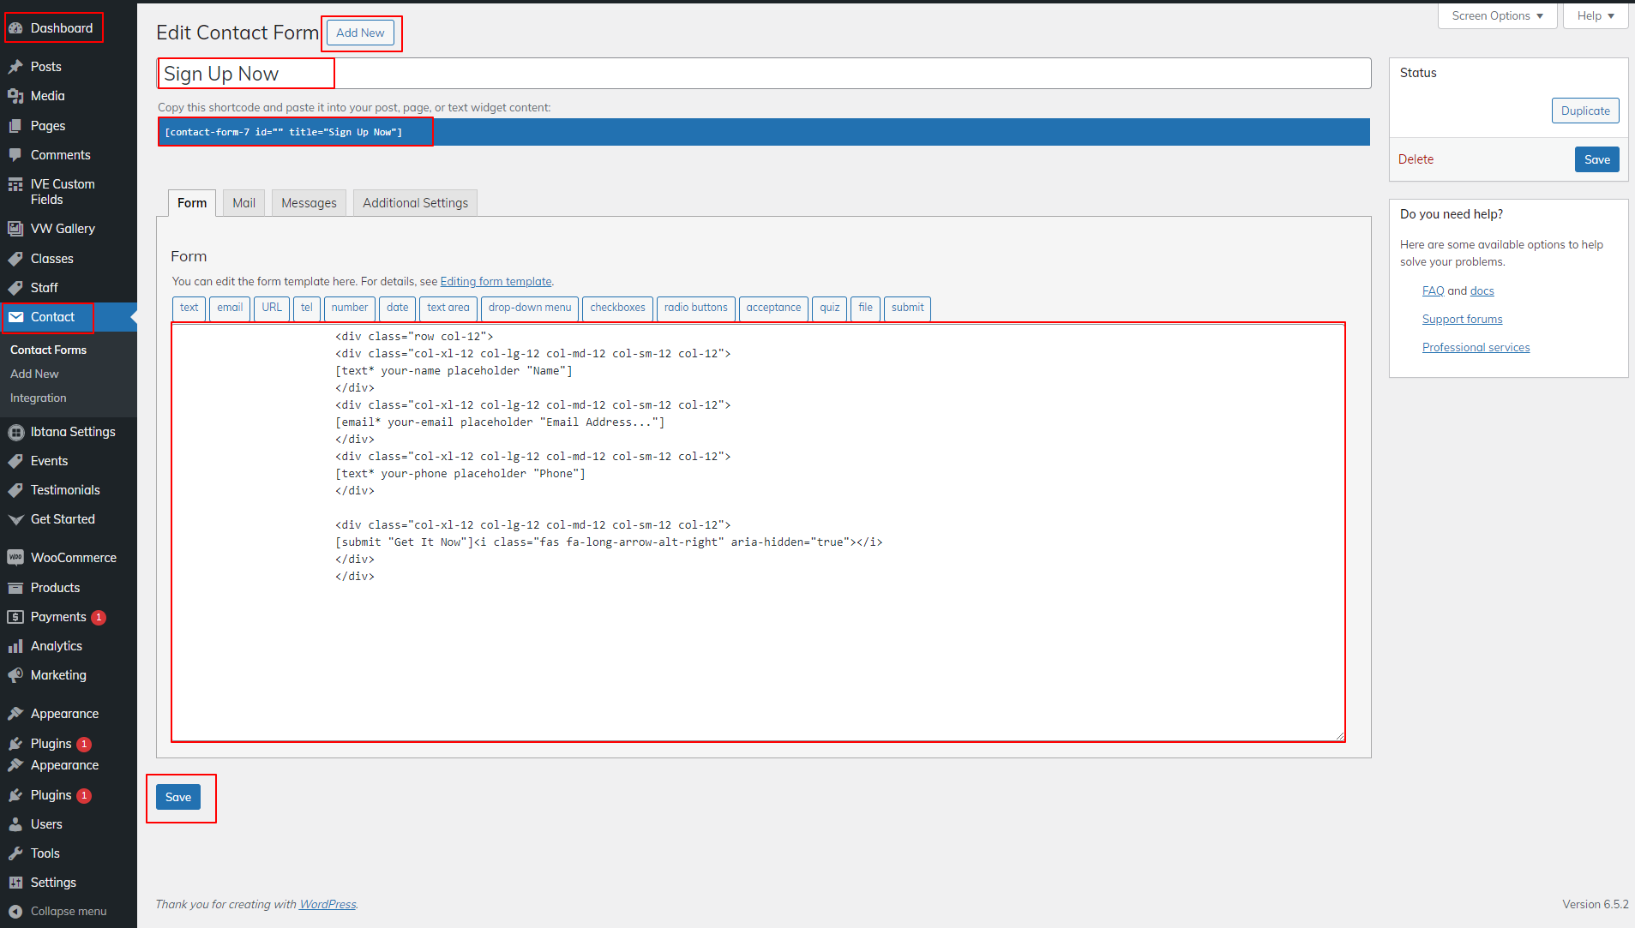Click the Analytics bar chart icon
1635x928 pixels.
coord(15,646)
